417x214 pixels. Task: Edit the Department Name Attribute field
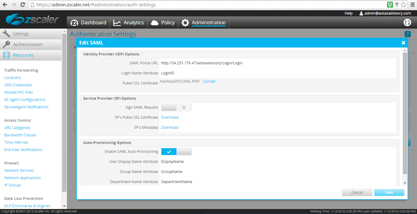click(278, 182)
